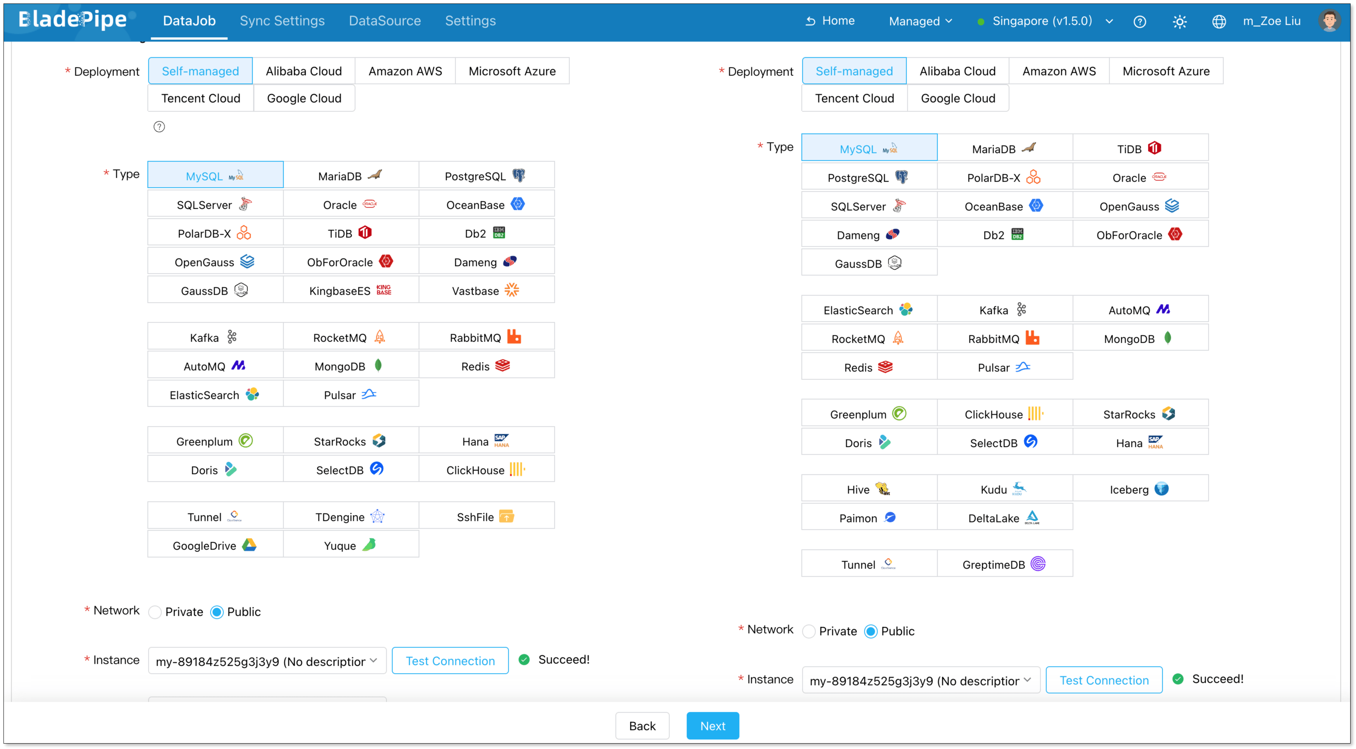Choose Doris in the left type list
This screenshot has height=749, width=1356.
tap(215, 469)
